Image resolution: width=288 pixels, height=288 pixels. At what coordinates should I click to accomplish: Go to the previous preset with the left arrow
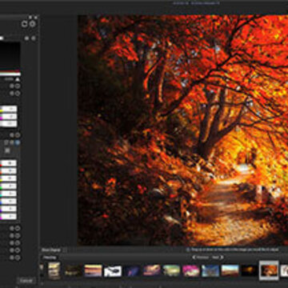coord(194,258)
